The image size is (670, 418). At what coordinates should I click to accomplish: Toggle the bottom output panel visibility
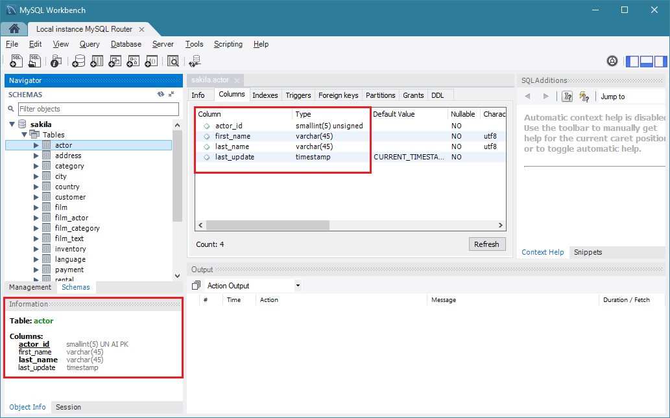click(647, 62)
